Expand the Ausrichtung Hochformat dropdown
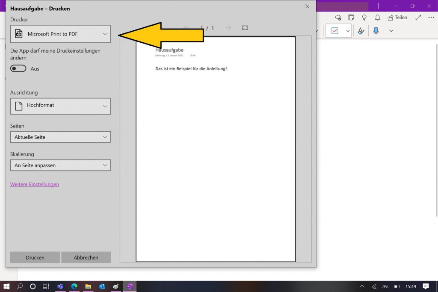 (60, 106)
